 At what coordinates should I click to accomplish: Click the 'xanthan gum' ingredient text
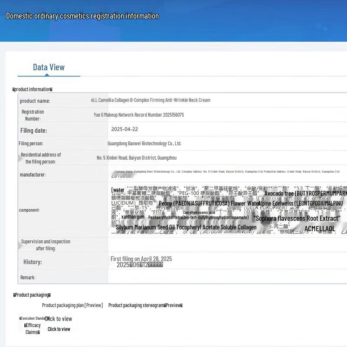(x=133, y=217)
